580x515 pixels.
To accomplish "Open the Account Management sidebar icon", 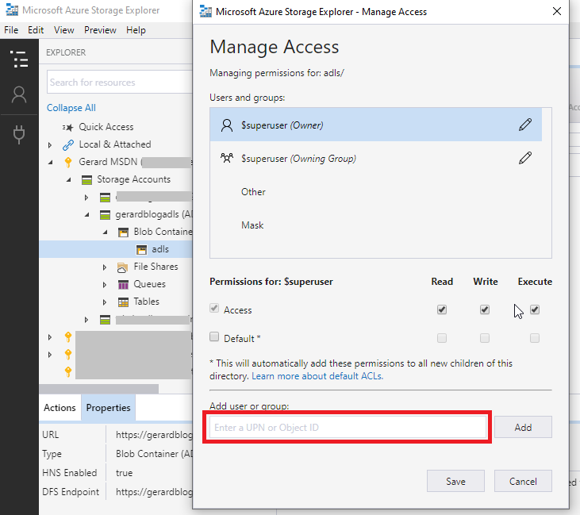I will point(19,95).
